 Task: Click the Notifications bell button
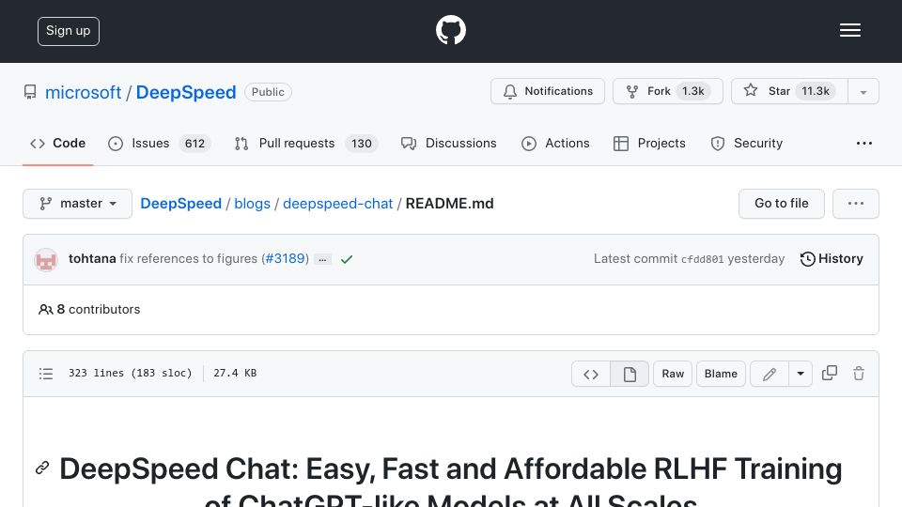click(547, 91)
